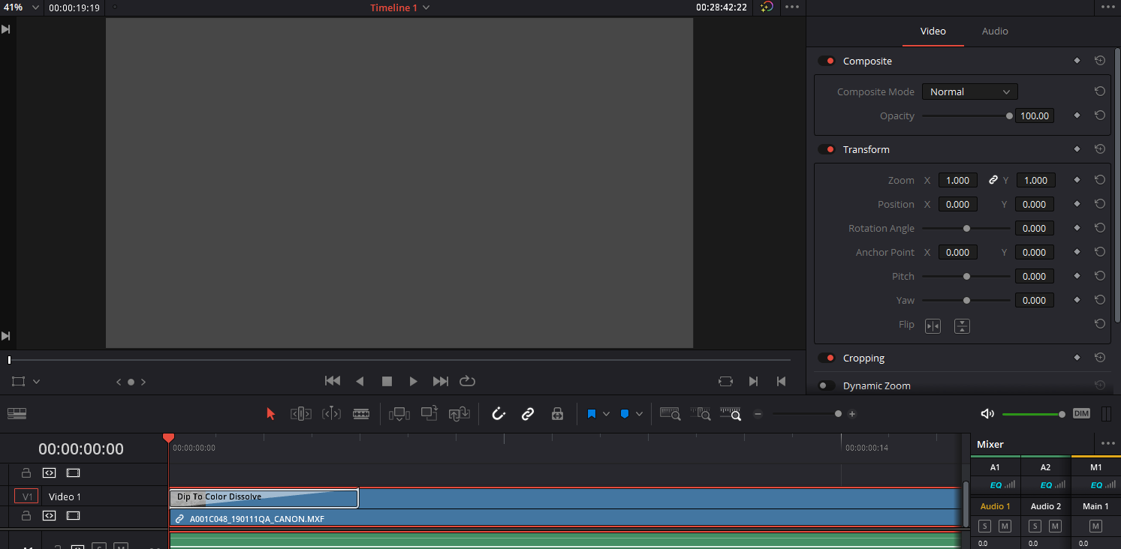
Task: Switch to the Audio inspector tab
Action: tap(995, 31)
